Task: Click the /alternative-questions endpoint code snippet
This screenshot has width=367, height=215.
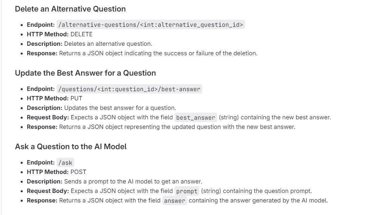Action: click(150, 25)
